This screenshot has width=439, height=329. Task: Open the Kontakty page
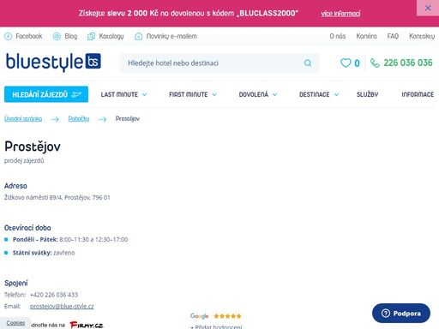tap(422, 36)
